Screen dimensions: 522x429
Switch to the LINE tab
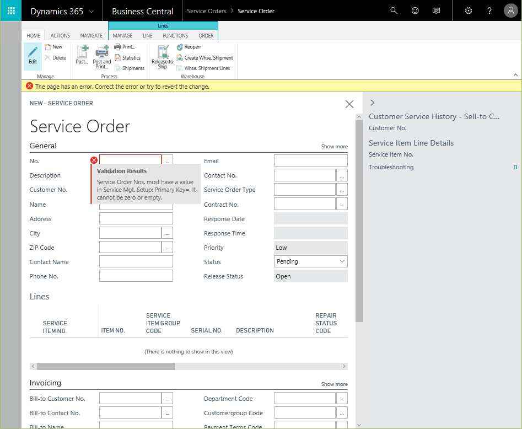tap(148, 35)
